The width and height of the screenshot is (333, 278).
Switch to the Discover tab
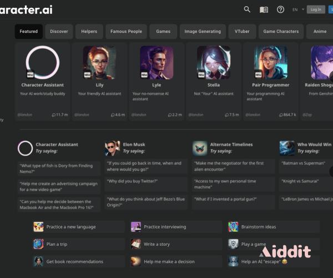click(59, 32)
